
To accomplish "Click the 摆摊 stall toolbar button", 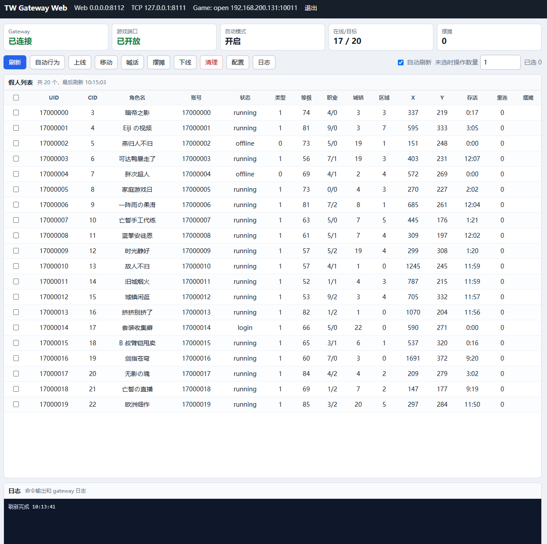I will tap(159, 62).
